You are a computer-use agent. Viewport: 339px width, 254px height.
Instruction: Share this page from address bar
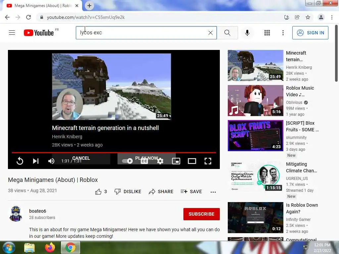point(297,17)
